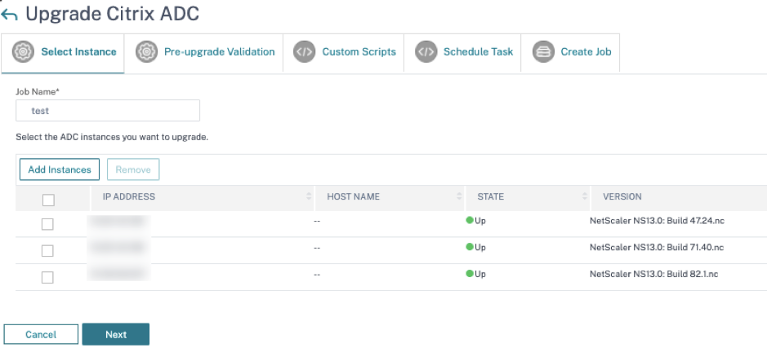Viewport: 767px width, 361px height.
Task: Check the Build 71.40.nc instance row
Action: click(47, 251)
